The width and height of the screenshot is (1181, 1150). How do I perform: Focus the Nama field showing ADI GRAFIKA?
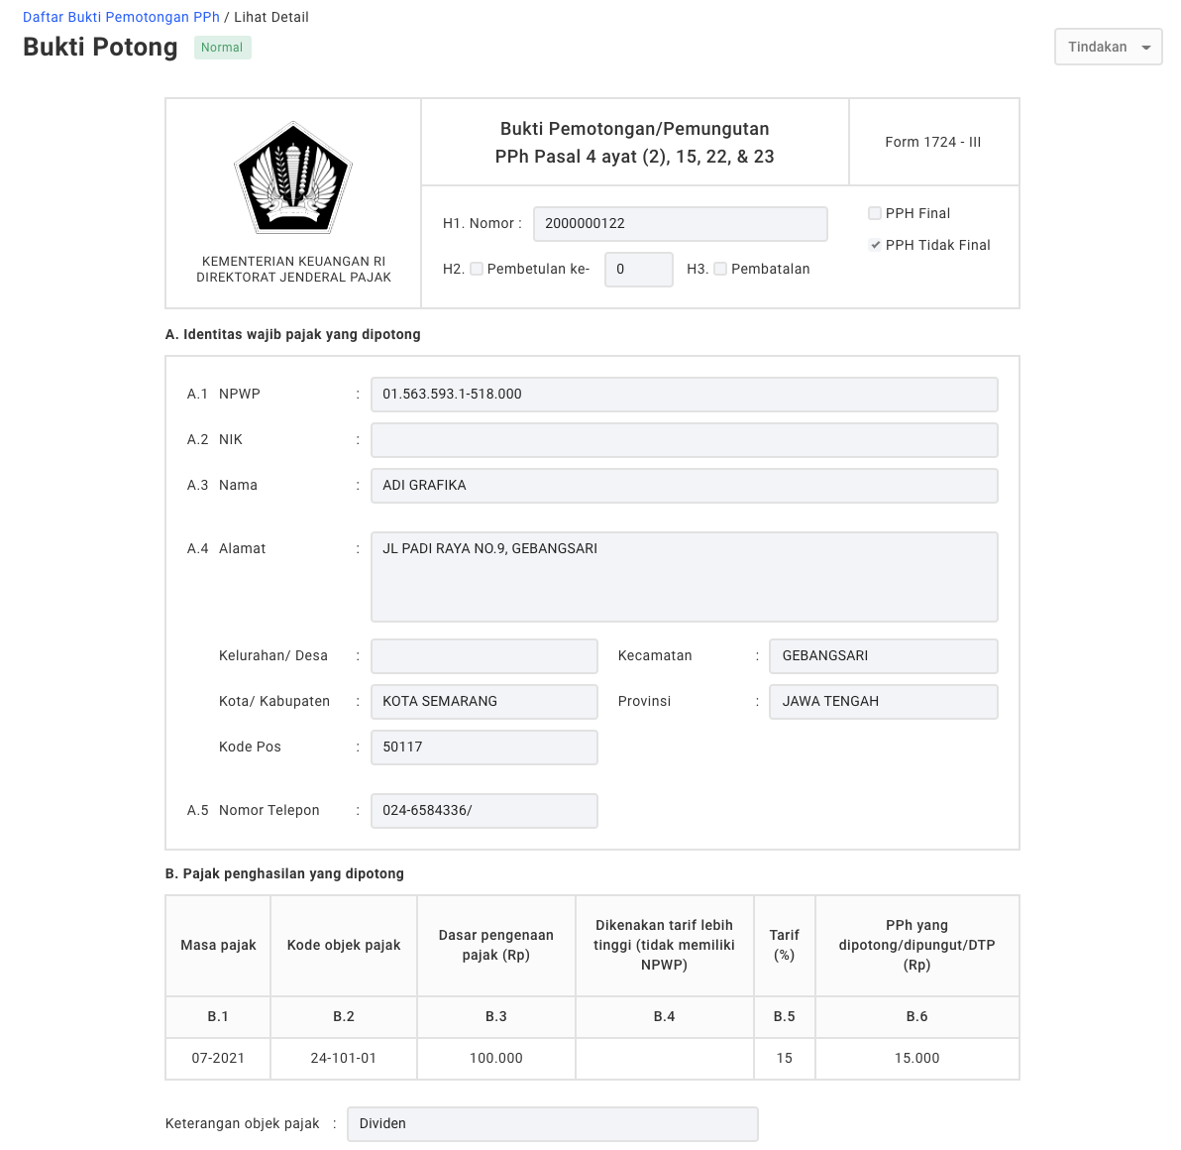(x=684, y=486)
